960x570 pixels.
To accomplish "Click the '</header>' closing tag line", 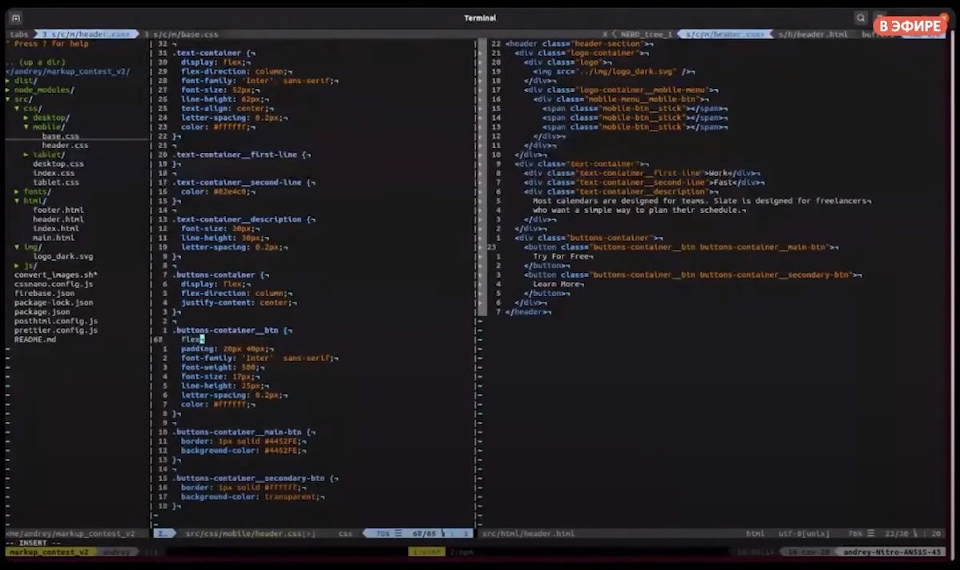I will [x=528, y=312].
